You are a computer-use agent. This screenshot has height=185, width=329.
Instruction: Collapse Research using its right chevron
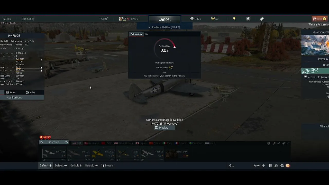click(x=66, y=142)
